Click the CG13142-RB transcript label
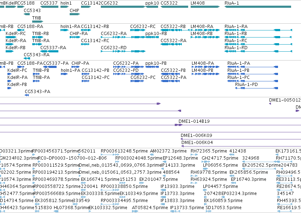The image size is (301, 213). click(x=95, y=26)
